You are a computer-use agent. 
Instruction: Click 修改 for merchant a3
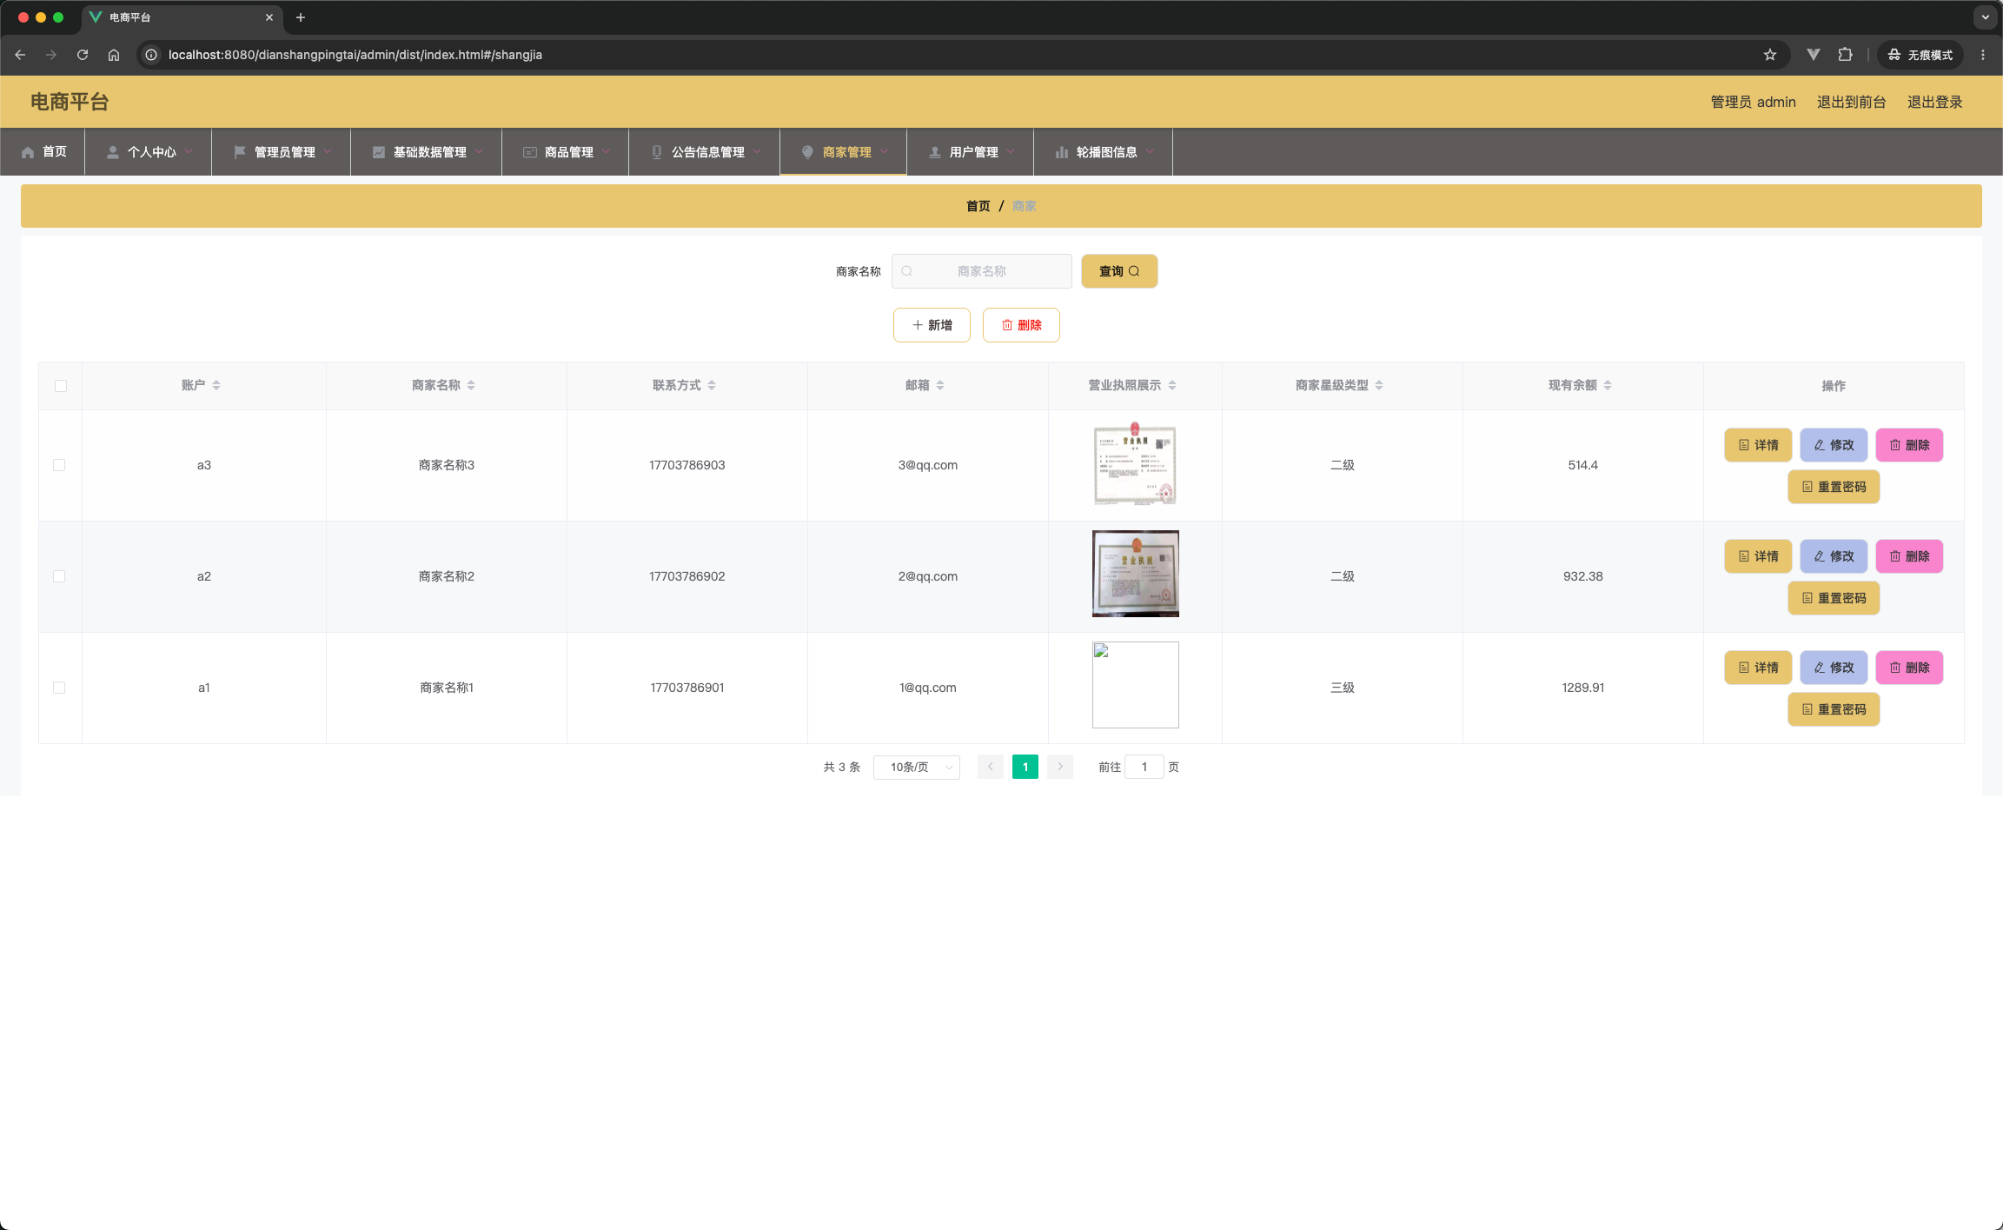(x=1834, y=445)
